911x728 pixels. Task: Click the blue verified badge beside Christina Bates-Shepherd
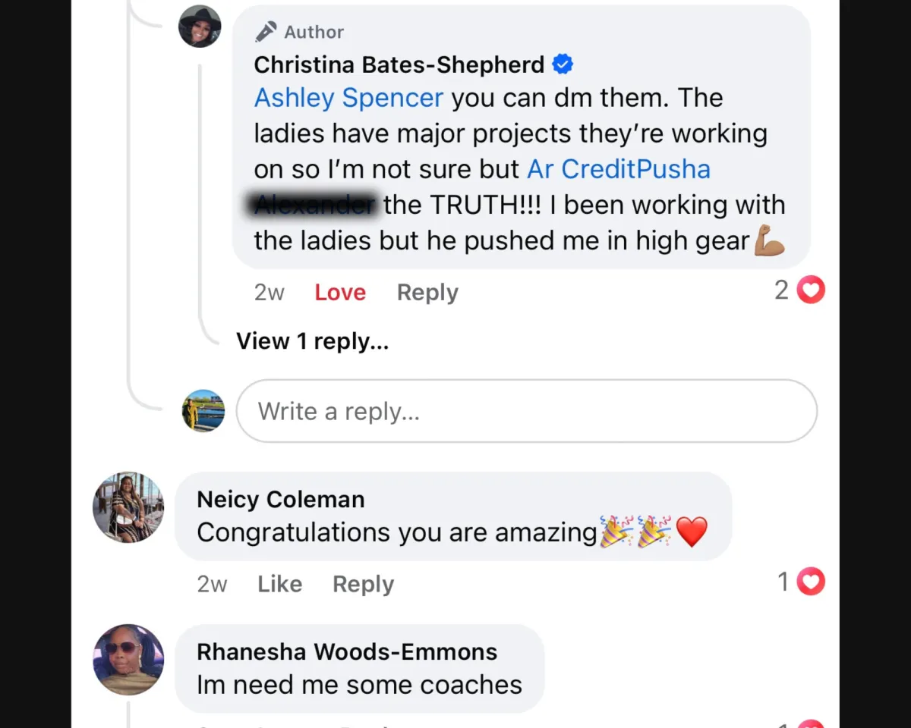click(x=563, y=65)
